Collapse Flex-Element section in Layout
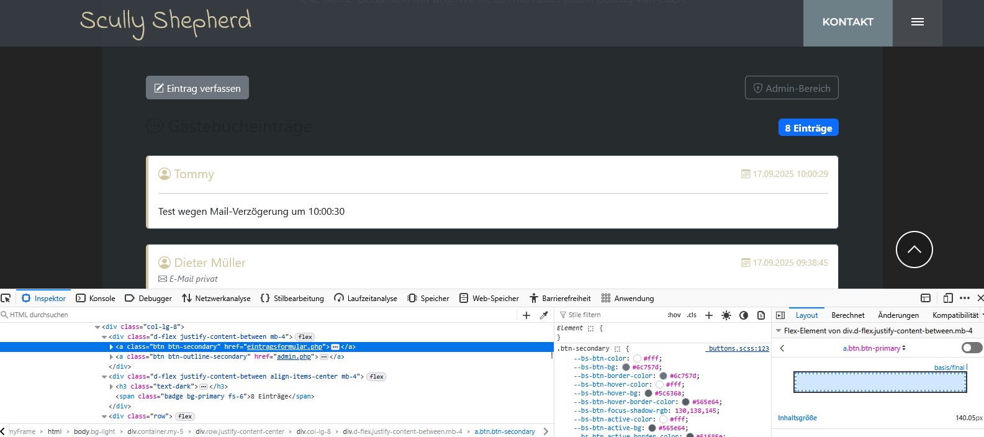Viewport: 984px width, 437px height. coord(779,331)
